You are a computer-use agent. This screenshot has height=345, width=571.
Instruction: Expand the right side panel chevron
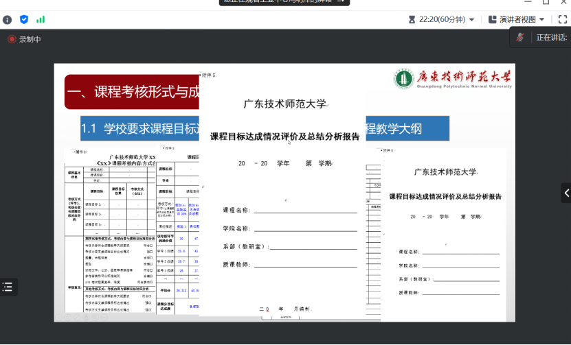(566, 193)
